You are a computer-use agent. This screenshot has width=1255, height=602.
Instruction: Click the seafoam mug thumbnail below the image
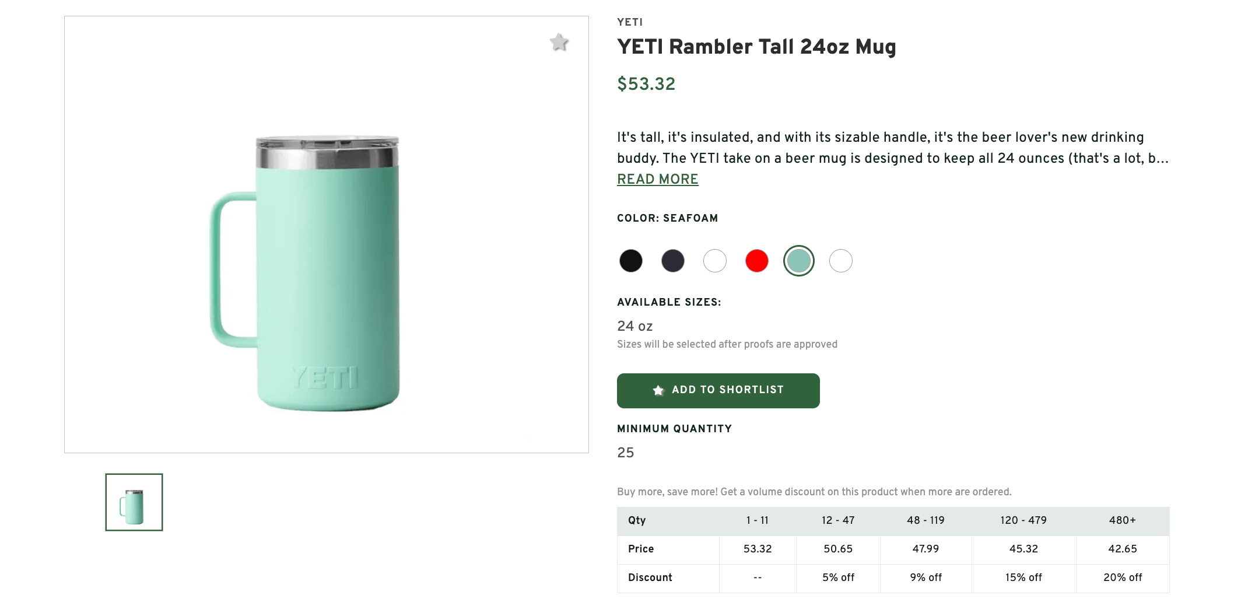(x=134, y=502)
